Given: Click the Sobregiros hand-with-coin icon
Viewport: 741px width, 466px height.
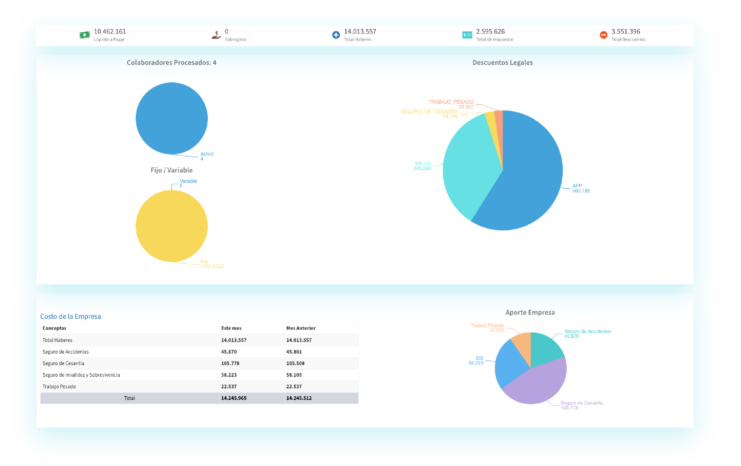Looking at the screenshot, I should coord(216,35).
